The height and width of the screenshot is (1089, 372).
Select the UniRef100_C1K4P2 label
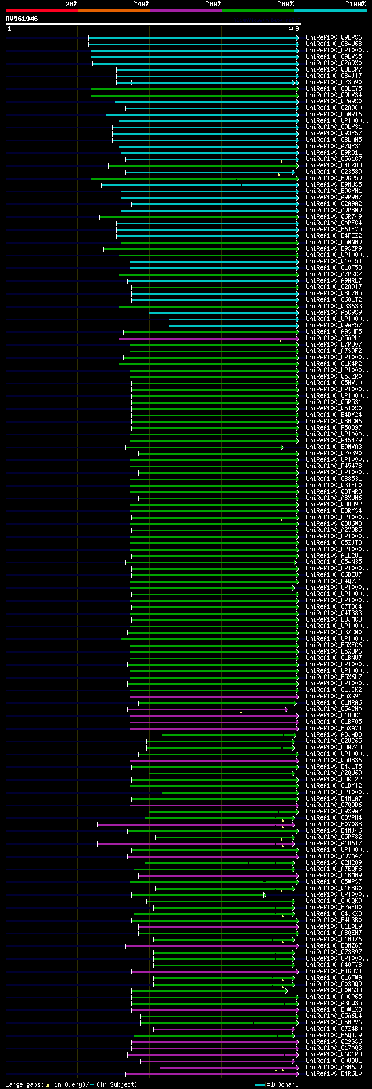[334, 364]
